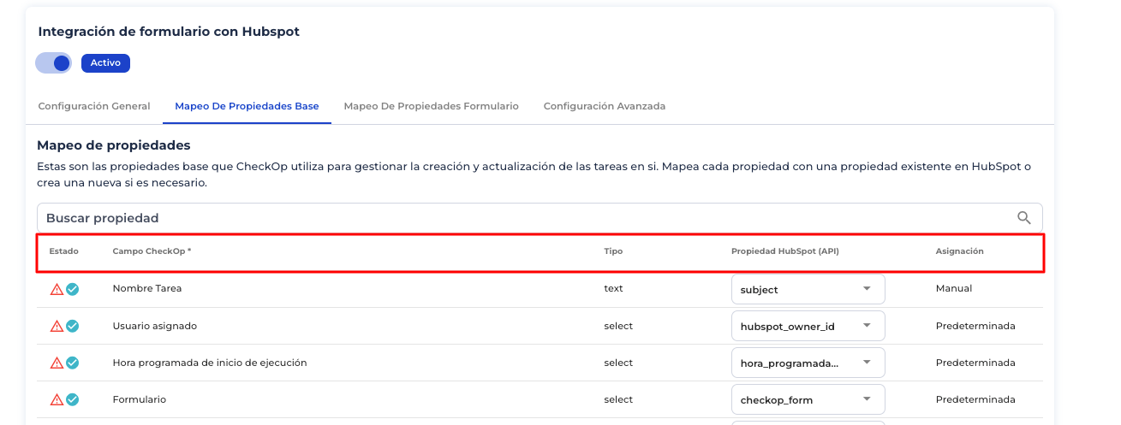The height and width of the screenshot is (425, 1121).
Task: Click warning triangle icon for Formulario row
Action: point(57,399)
